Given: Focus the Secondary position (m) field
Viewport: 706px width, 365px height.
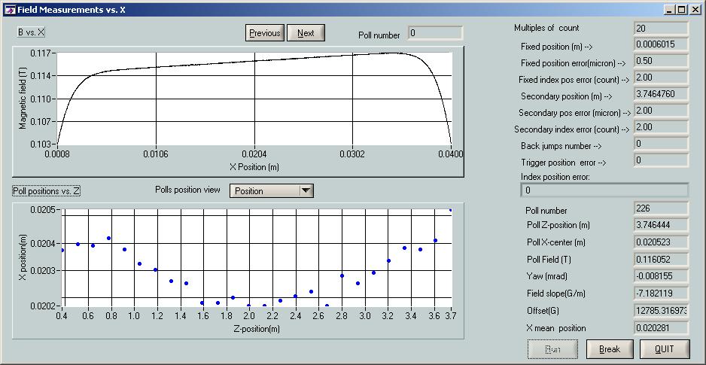Looking at the screenshot, I should point(661,95).
